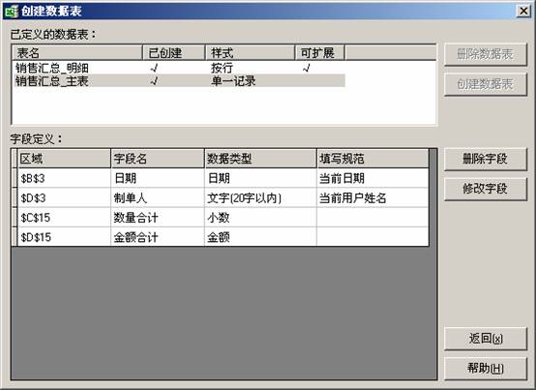
Task: Close the 创建数据表 dialog
Action: coord(523,12)
